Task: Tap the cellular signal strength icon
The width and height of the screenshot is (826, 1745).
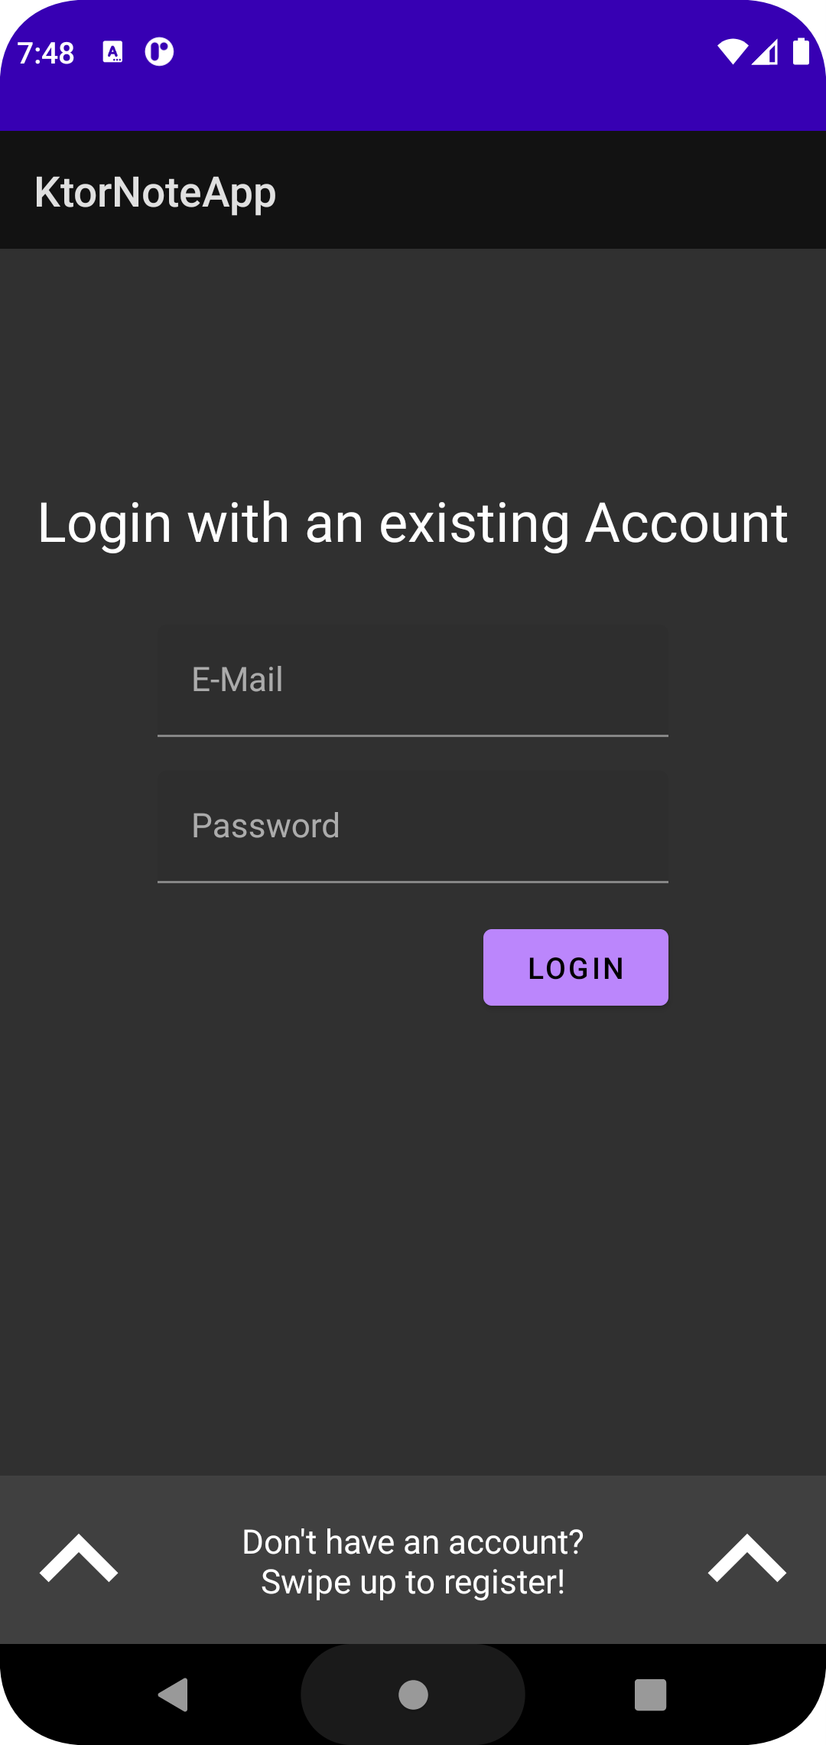Action: [x=766, y=52]
